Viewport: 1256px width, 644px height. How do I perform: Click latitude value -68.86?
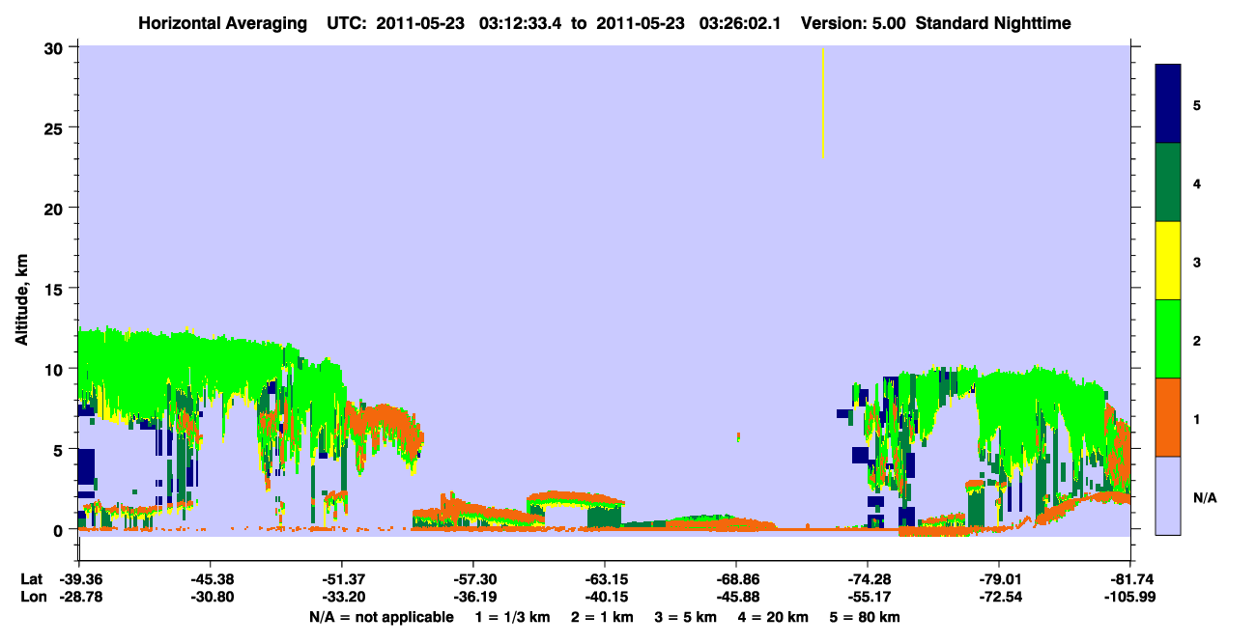pyautogui.click(x=736, y=579)
